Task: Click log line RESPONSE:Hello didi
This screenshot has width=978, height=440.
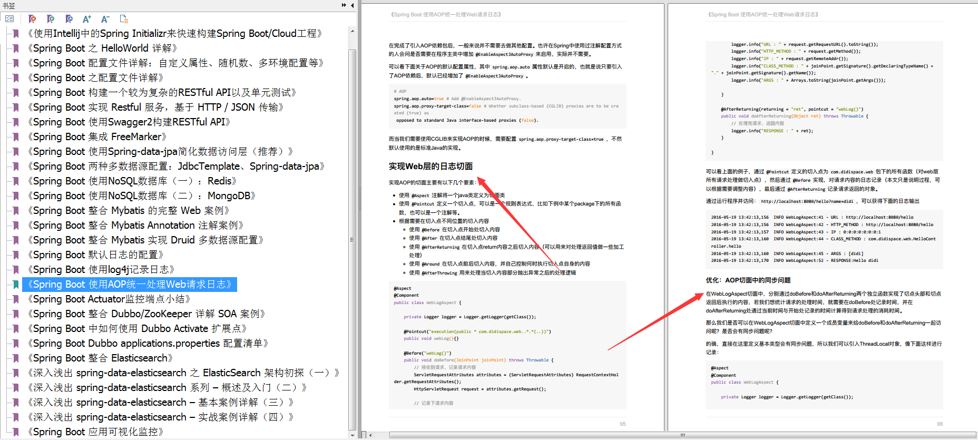Action: 795,260
